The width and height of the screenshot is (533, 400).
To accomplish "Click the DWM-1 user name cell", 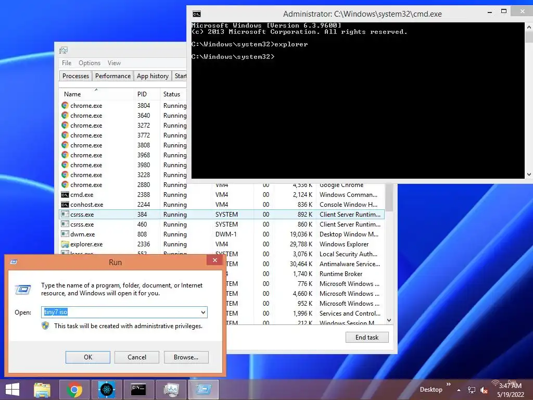I will pos(226,234).
